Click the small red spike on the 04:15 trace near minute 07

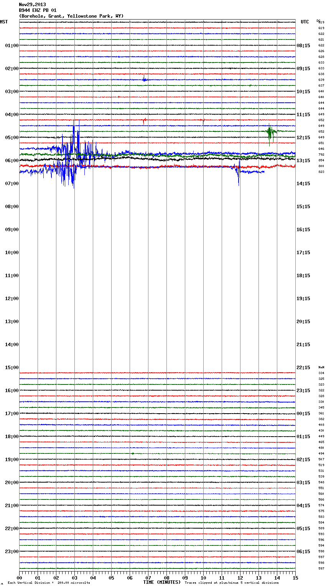[144, 121]
